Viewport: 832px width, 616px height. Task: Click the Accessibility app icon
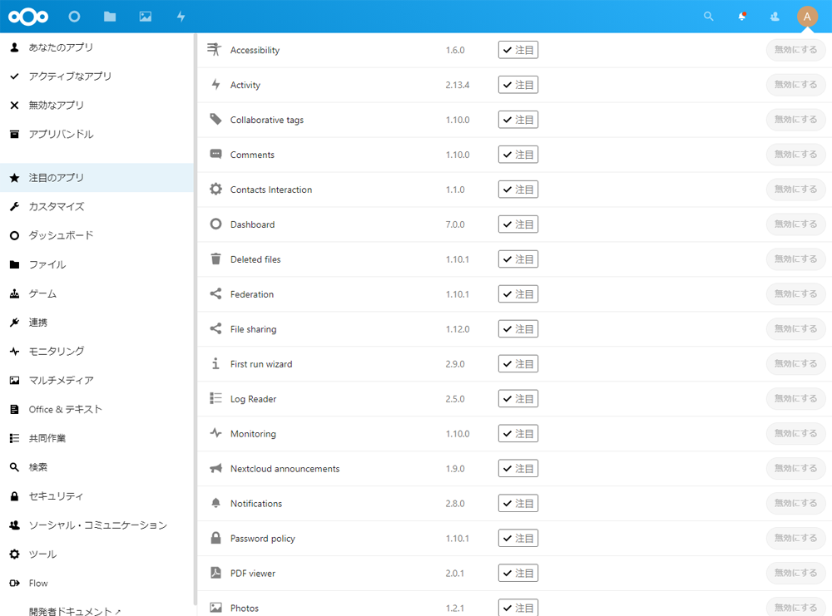pyautogui.click(x=215, y=49)
